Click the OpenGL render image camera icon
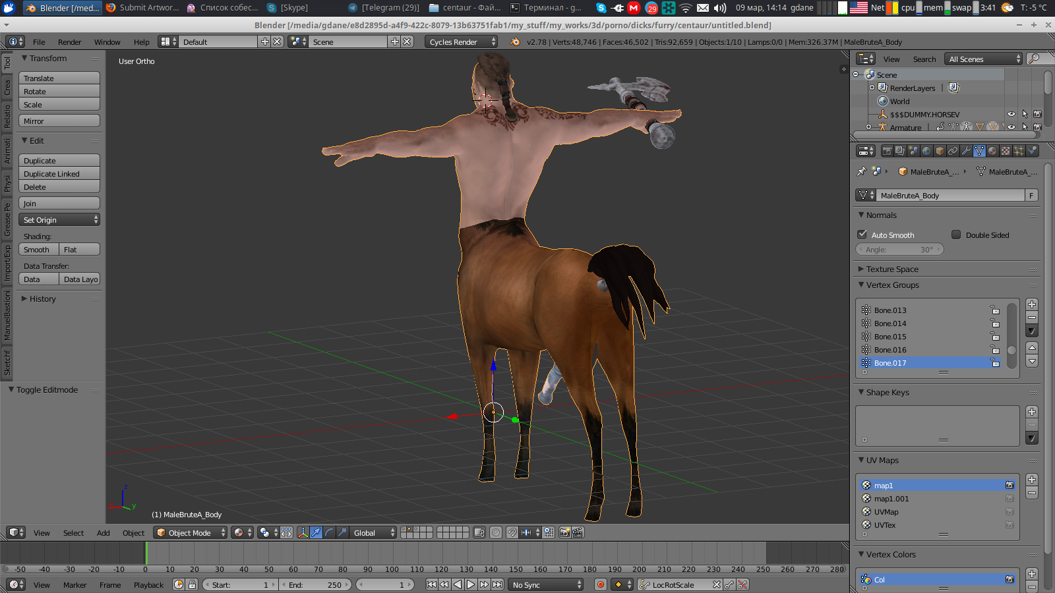 tap(564, 532)
